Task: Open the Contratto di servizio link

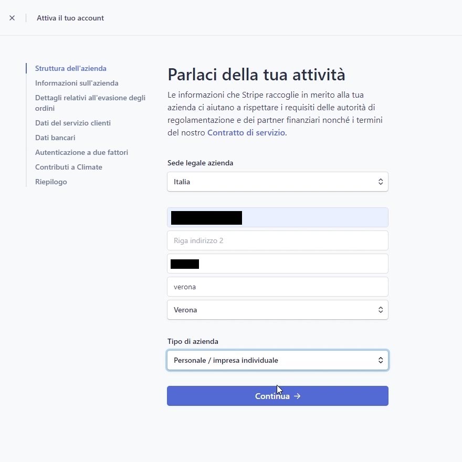Action: [246, 133]
